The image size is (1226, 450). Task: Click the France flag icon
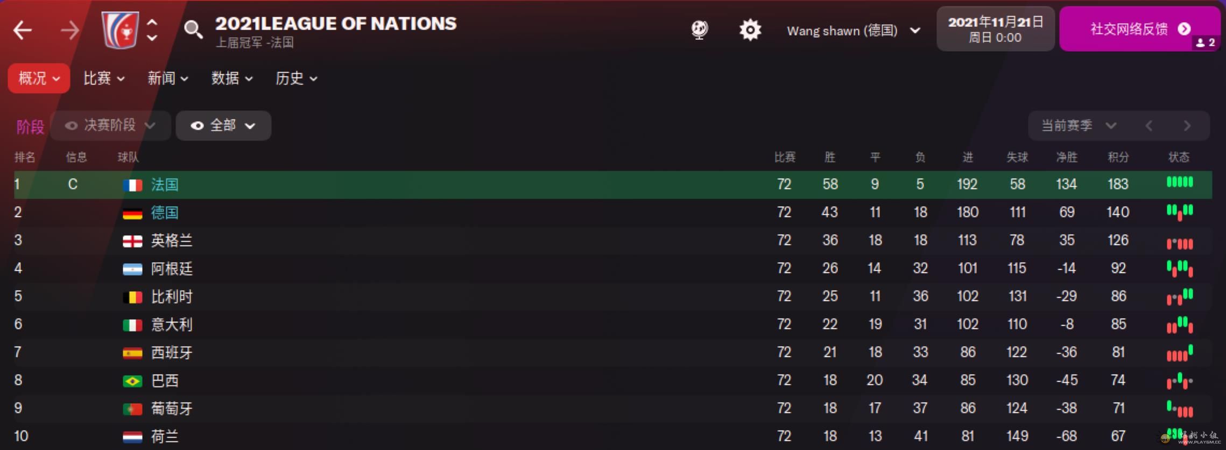[x=132, y=185]
